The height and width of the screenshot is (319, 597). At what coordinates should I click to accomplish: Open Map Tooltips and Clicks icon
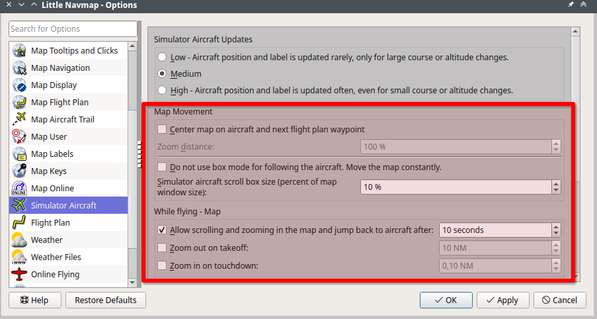19,51
